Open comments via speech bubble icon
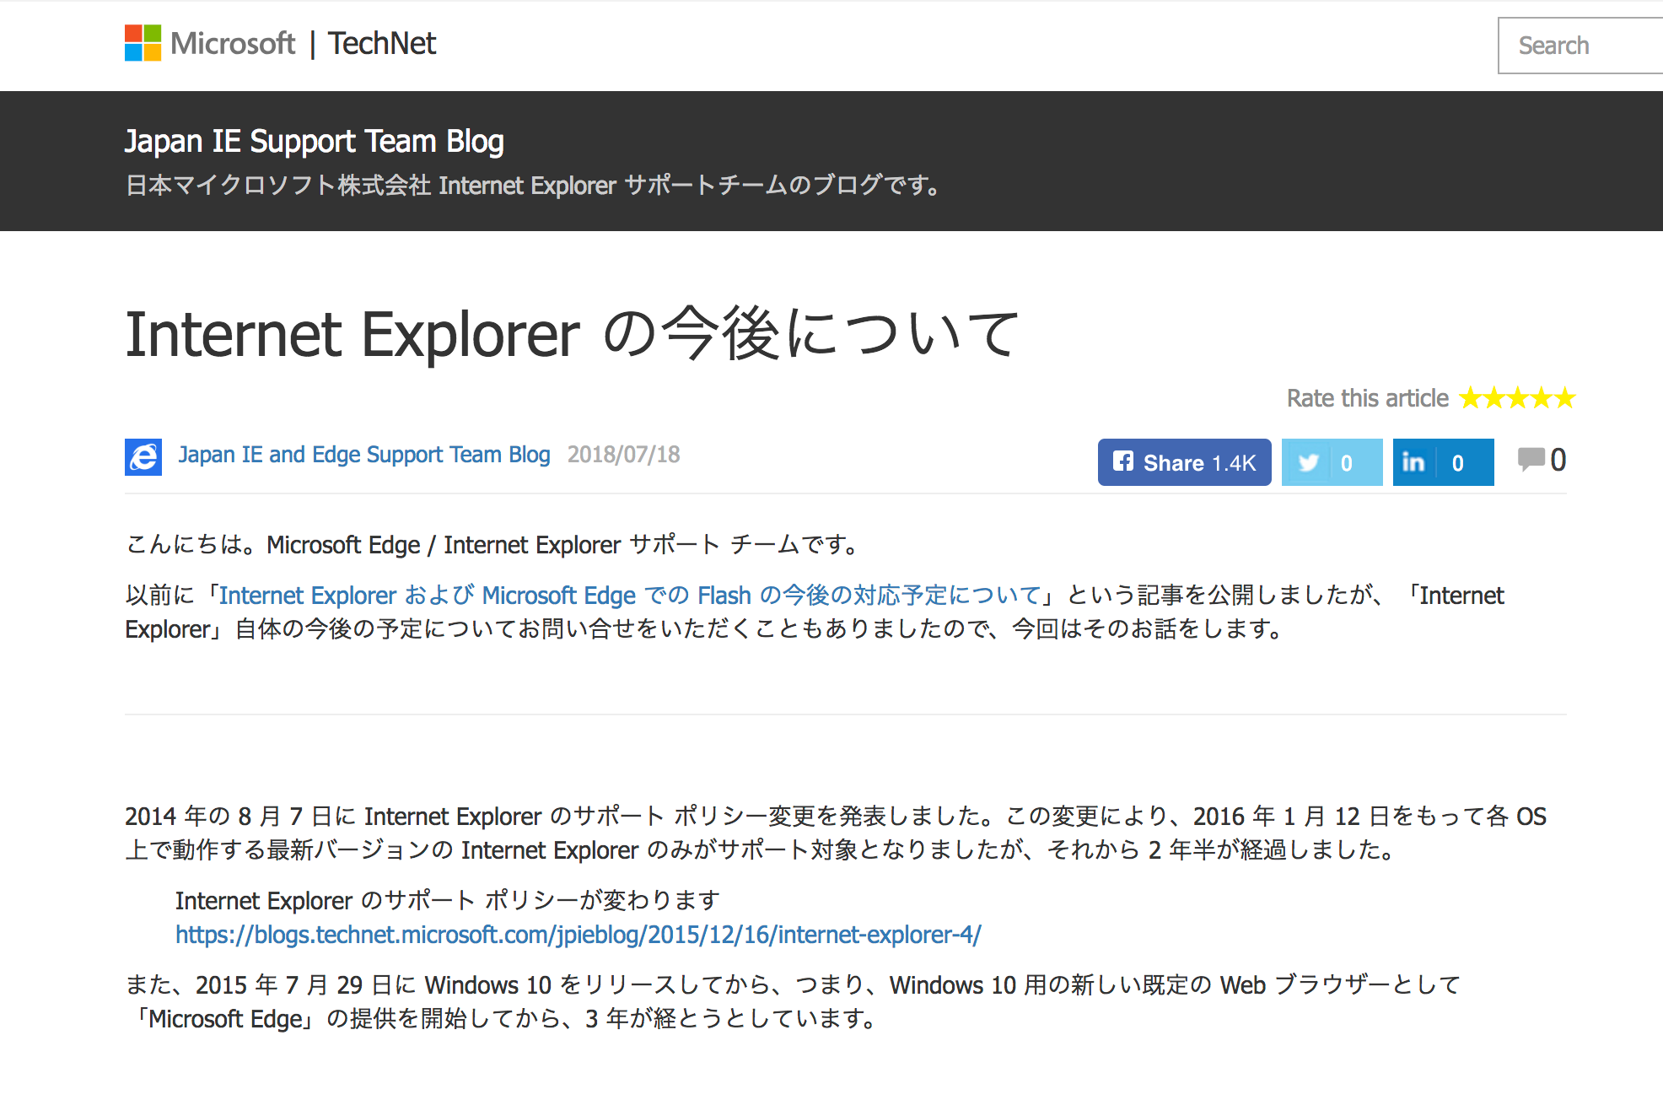This screenshot has height=1100, width=1663. click(1531, 460)
